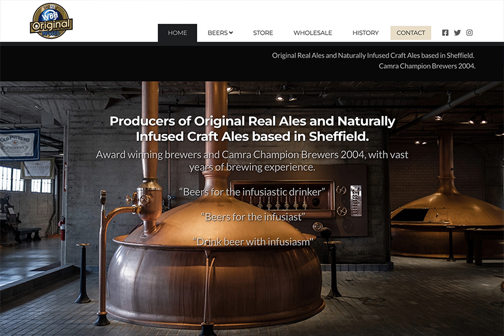504x336 pixels.
Task: Click the "Beers for the infusiast" quote
Action: (253, 217)
